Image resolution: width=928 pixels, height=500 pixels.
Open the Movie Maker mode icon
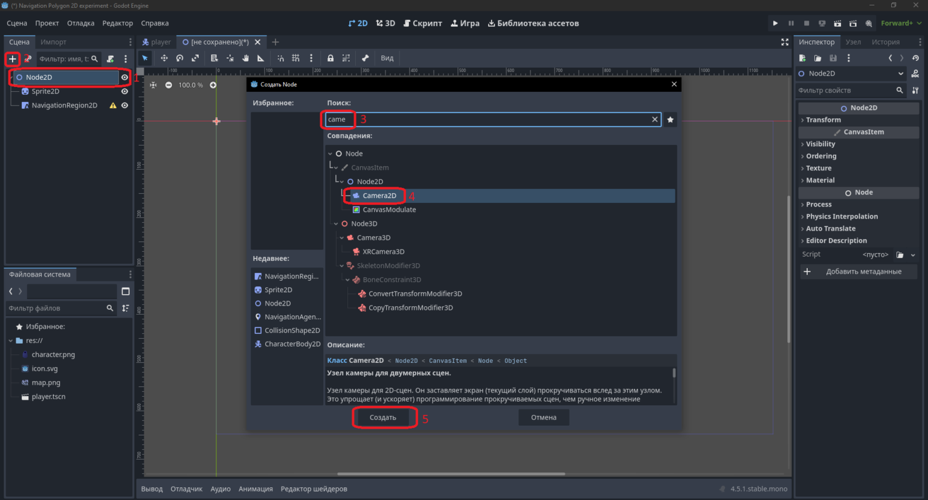[869, 23]
